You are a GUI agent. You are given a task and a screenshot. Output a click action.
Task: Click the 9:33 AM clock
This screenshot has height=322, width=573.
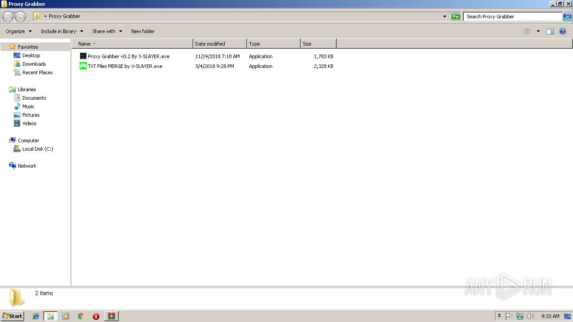coord(550,316)
